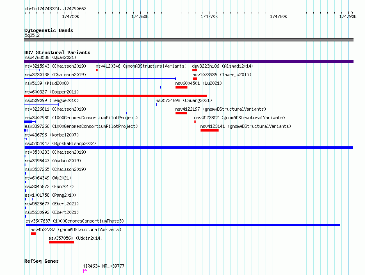Click the red esv3570560 variant bar

[61, 242]
